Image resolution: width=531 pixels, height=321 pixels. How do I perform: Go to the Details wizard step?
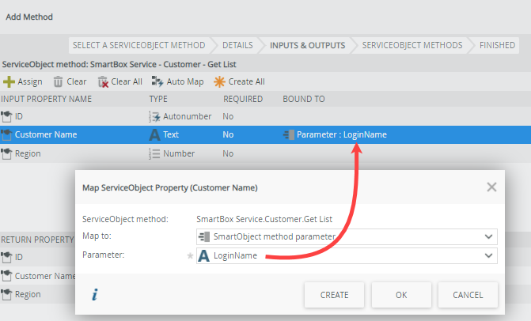tap(237, 45)
